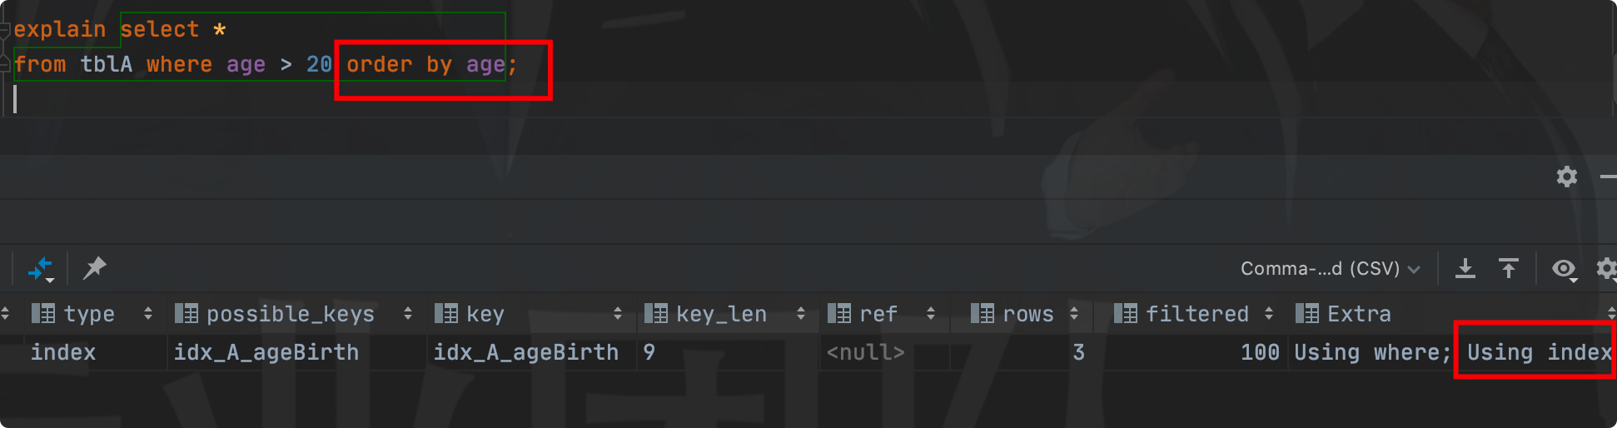Open the Comma-separated CSV format dropdown
1617x428 pixels.
pos(1330,269)
